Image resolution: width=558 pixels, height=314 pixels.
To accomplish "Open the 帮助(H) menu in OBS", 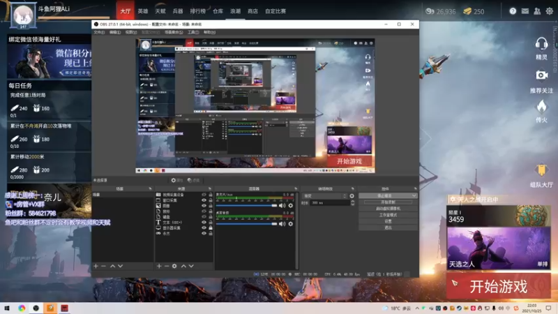I will (210, 32).
